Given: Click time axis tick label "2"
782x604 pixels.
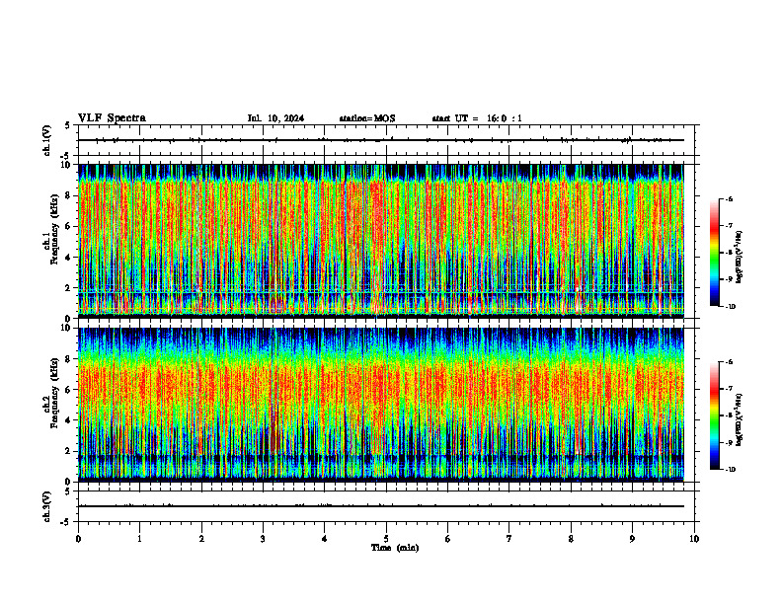Looking at the screenshot, I should coord(201,539).
